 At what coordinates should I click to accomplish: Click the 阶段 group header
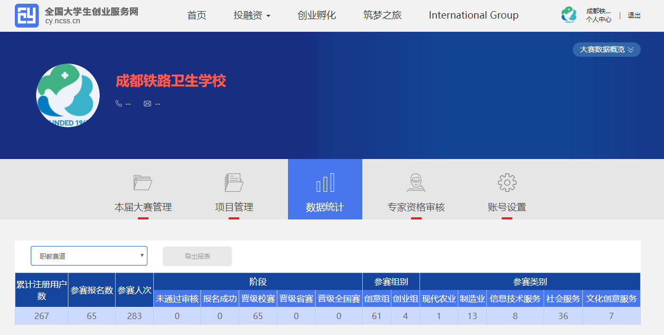[x=258, y=281]
